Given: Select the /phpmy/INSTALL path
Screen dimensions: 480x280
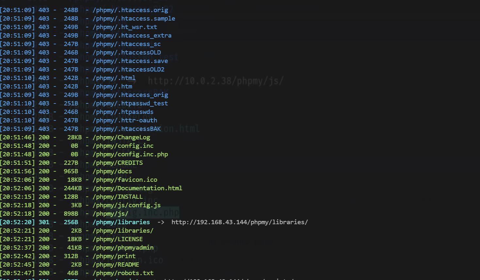Looking at the screenshot, I should pyautogui.click(x=118, y=197).
